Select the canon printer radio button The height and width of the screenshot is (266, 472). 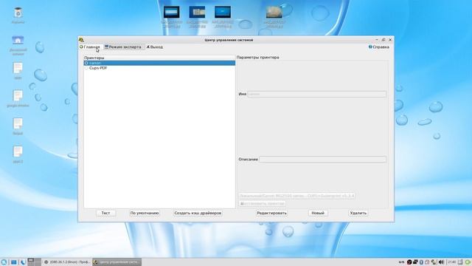click(86, 63)
